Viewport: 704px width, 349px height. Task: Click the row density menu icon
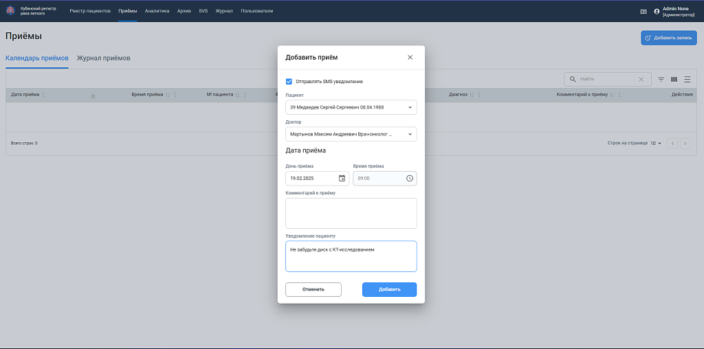pyautogui.click(x=687, y=79)
